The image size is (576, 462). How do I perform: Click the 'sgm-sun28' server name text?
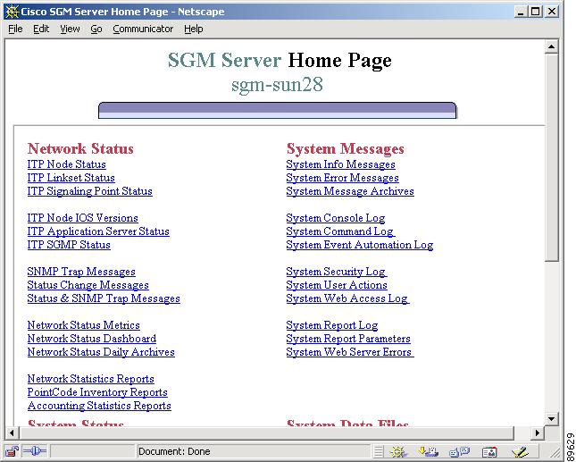pyautogui.click(x=277, y=85)
